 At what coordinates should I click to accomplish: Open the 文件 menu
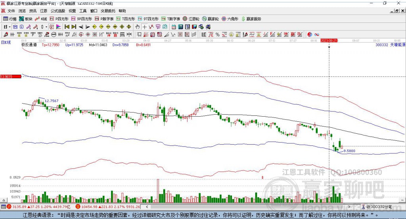point(11,11)
